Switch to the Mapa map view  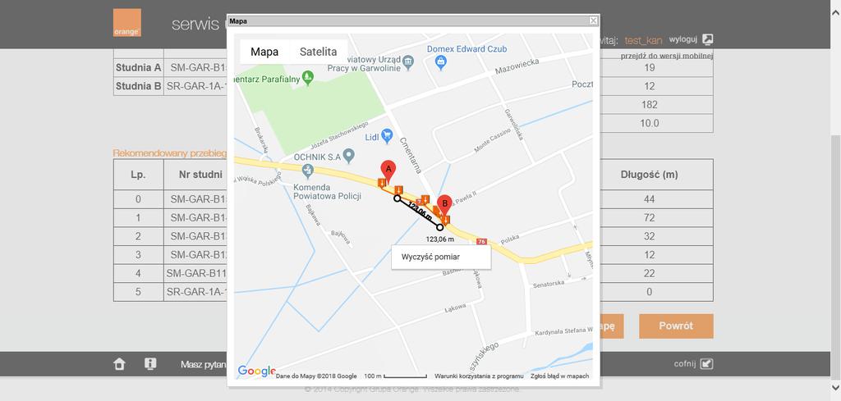[x=264, y=52]
